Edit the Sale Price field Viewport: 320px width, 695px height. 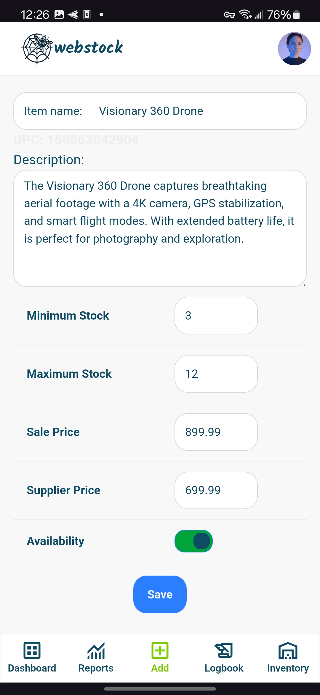pyautogui.click(x=216, y=432)
